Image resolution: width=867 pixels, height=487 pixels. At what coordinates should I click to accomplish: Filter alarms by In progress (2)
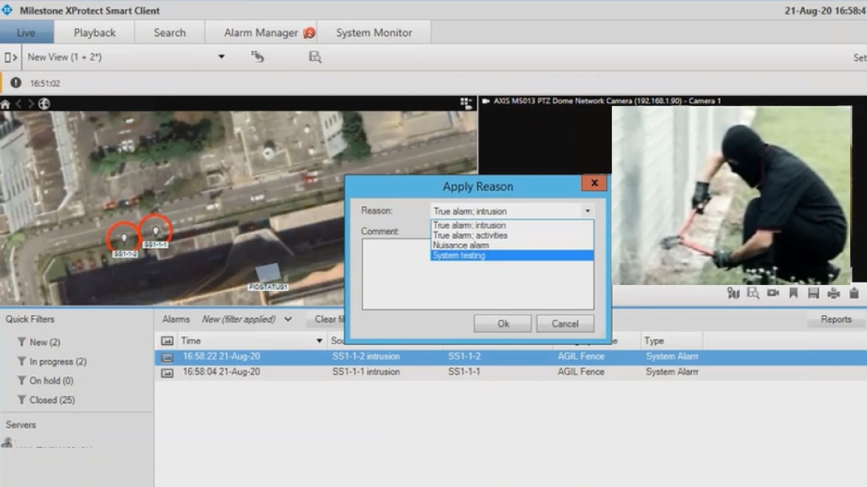coord(52,362)
